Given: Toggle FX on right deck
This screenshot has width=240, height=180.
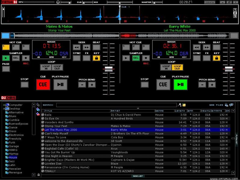Looking at the screenshot, I should point(207,58).
